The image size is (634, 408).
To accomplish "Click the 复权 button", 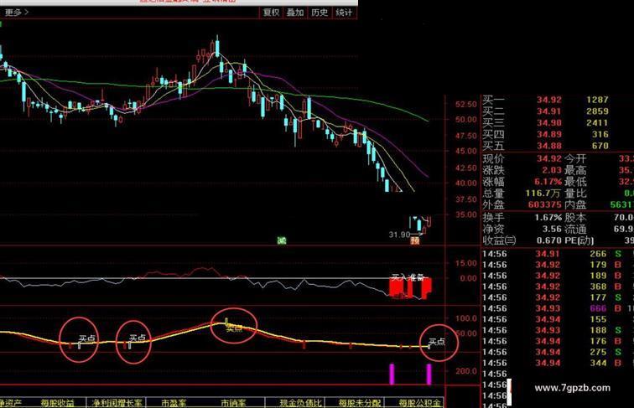I will [272, 13].
